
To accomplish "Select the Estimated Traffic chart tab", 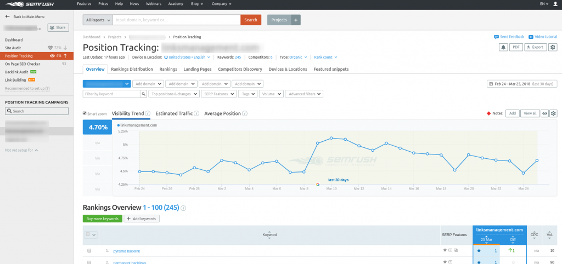I will point(174,113).
